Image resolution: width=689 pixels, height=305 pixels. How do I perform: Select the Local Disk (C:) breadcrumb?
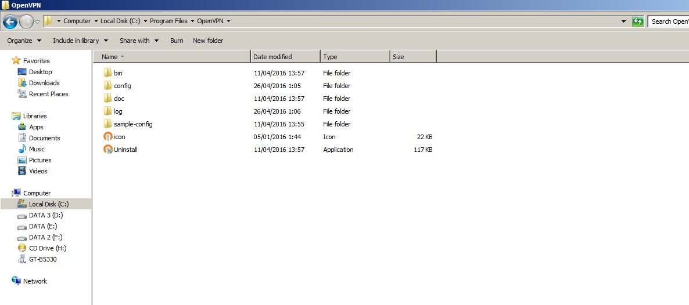[x=120, y=21]
